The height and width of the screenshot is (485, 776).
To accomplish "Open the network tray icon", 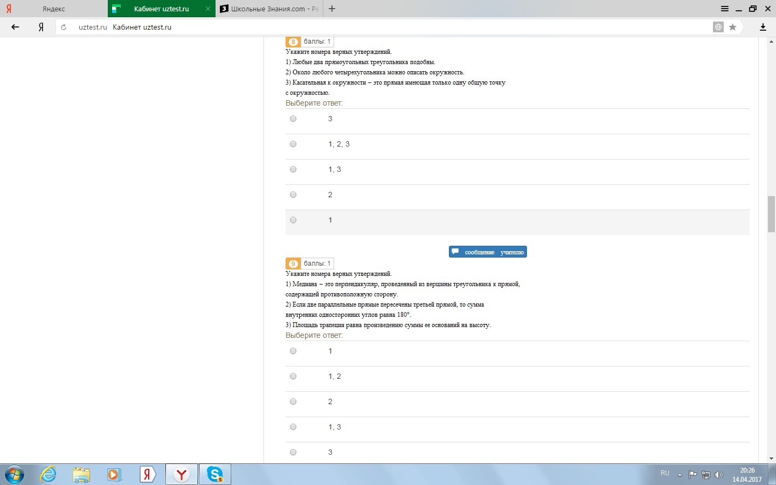I will (706, 475).
